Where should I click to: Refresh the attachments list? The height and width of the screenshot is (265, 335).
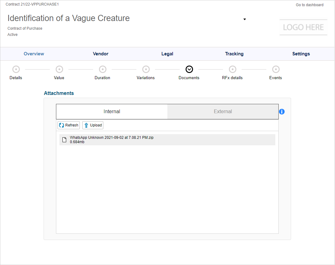69,125
